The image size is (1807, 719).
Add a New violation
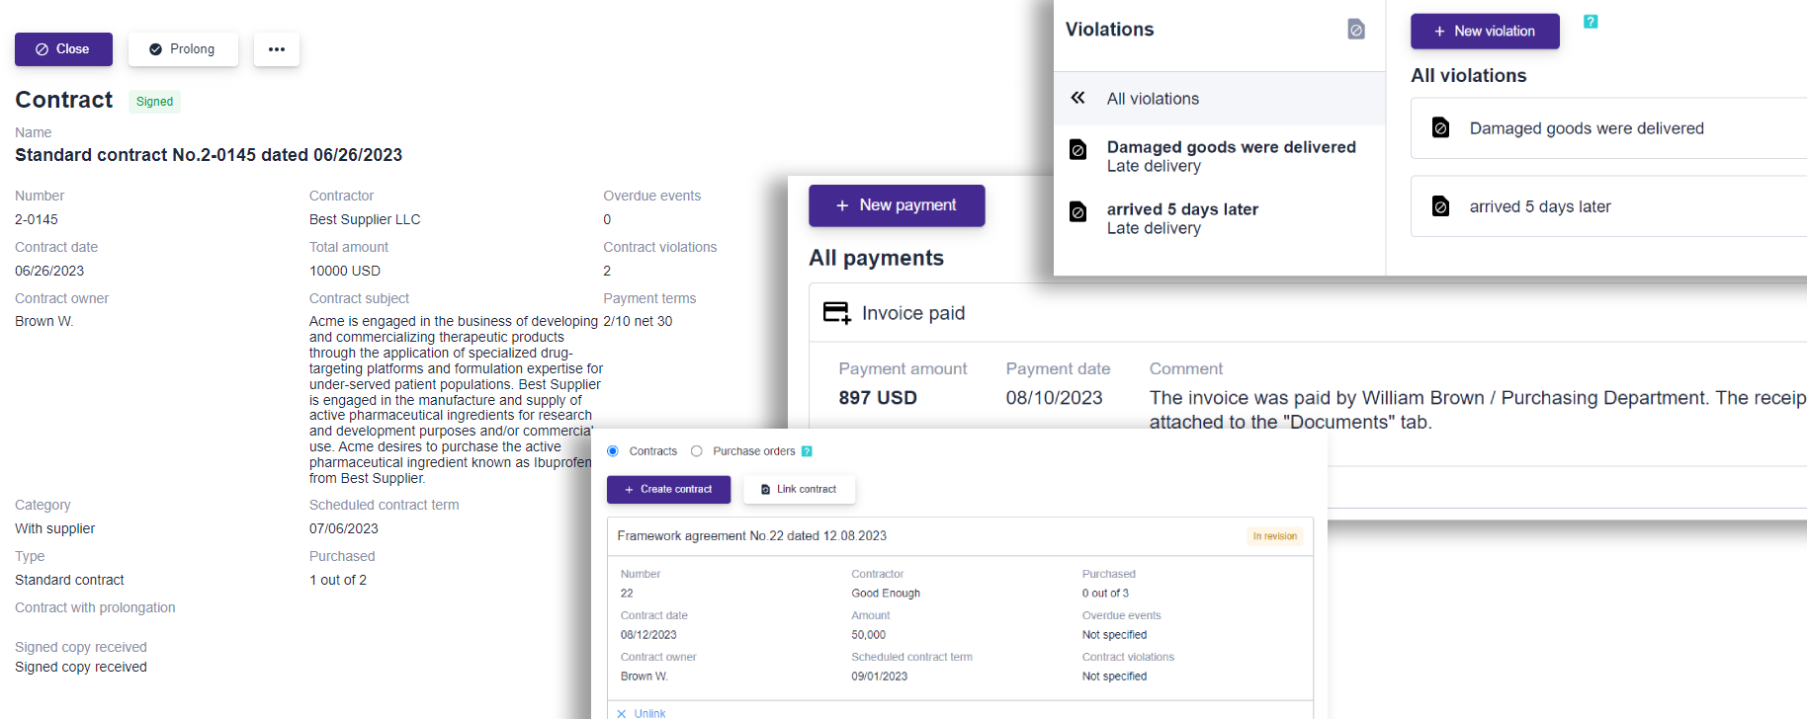(1484, 31)
